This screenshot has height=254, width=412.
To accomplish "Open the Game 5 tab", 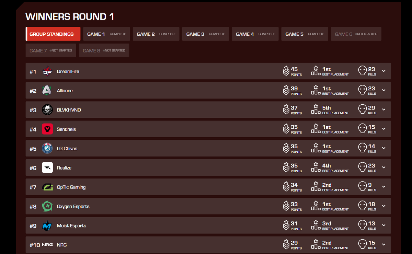I will pyautogui.click(x=305, y=34).
